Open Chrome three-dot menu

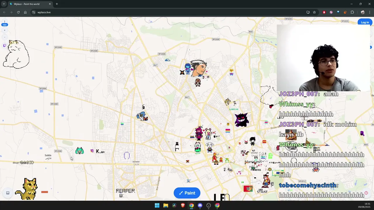[370, 12]
